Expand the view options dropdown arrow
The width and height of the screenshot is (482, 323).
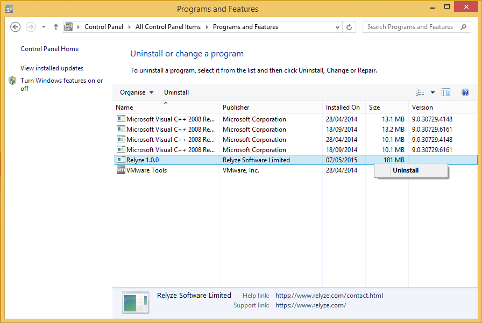(433, 92)
